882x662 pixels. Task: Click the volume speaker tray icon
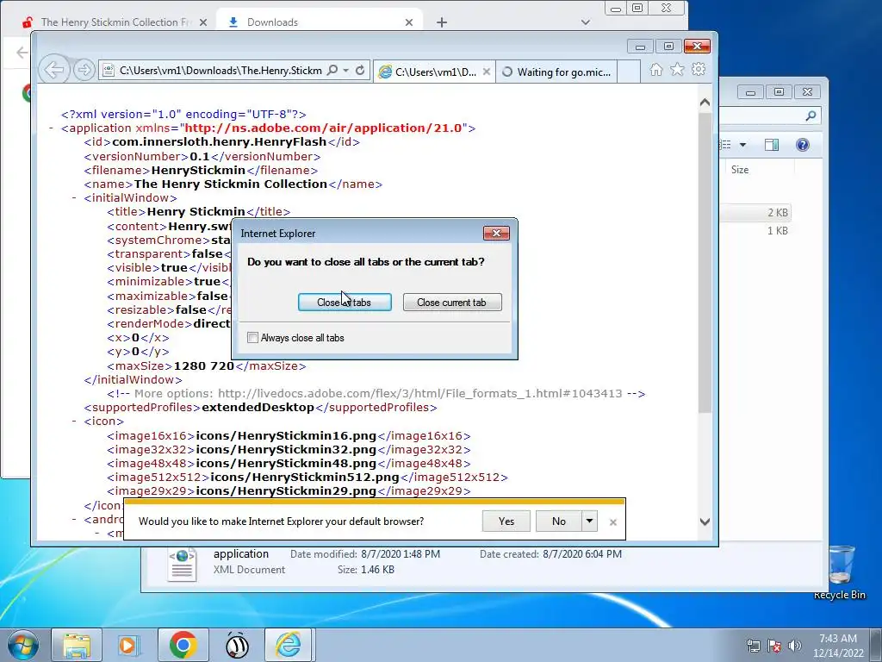795,646
